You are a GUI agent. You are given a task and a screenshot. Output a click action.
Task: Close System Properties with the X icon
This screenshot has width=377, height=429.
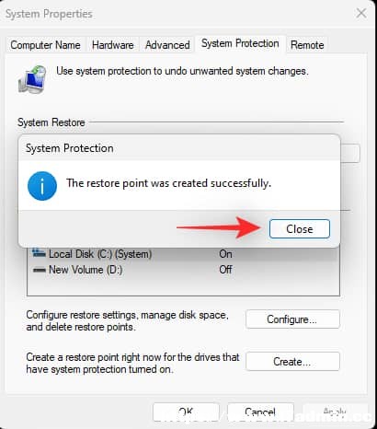[x=361, y=13]
